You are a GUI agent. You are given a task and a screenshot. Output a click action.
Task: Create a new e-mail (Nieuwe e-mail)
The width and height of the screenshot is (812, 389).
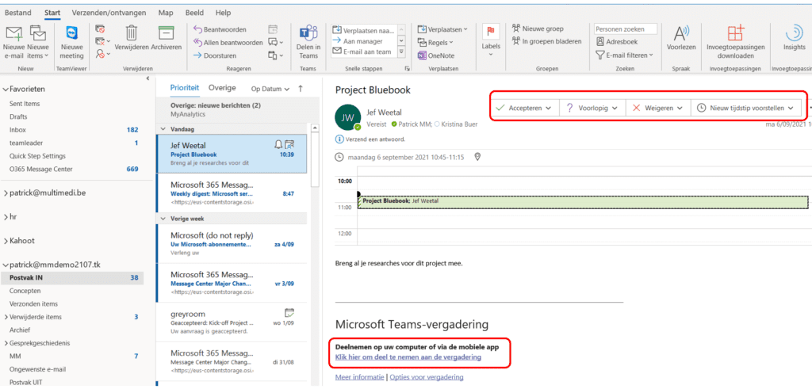(x=14, y=42)
